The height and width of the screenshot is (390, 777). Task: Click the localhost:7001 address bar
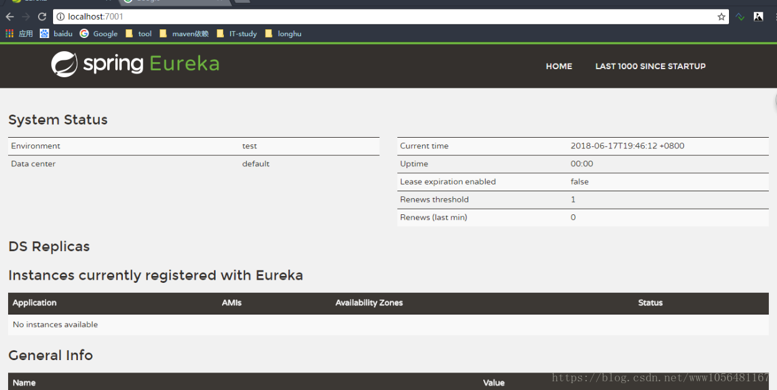(391, 17)
